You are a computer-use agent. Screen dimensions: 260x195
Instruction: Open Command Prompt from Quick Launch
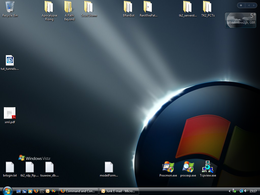pos(42,191)
